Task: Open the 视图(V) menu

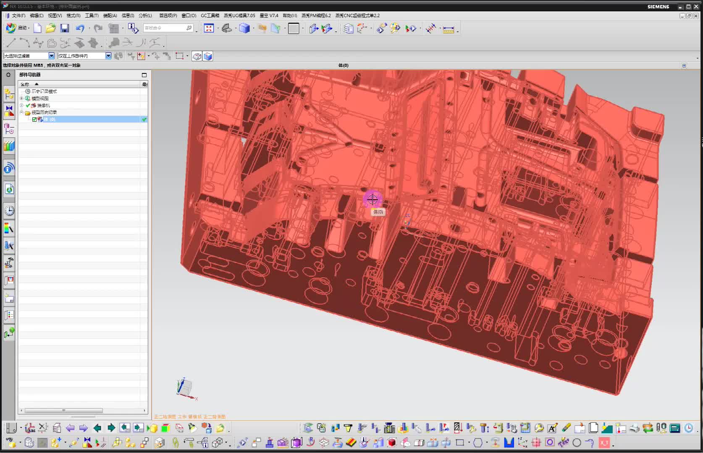Action: coord(55,16)
